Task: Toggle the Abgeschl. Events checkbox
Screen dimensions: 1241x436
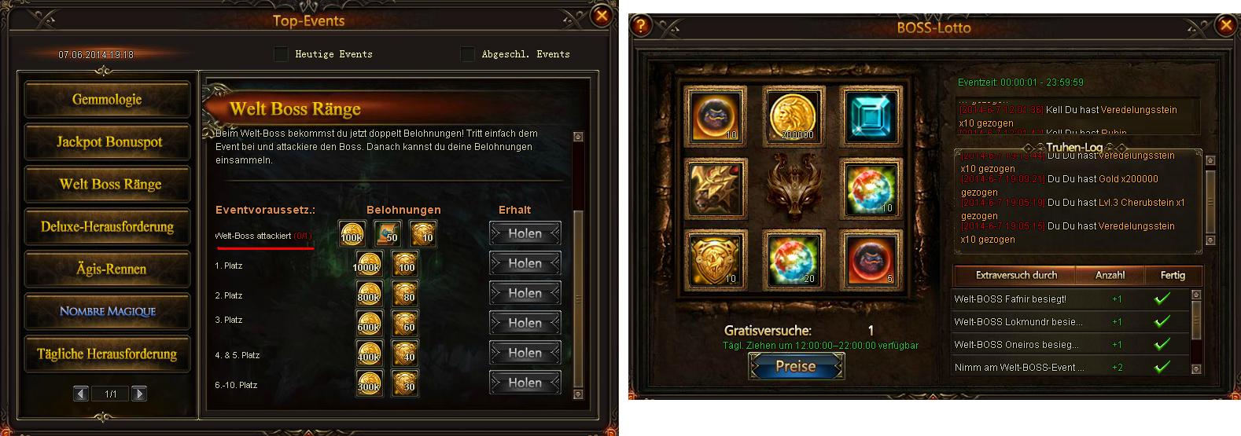Action: (x=468, y=54)
